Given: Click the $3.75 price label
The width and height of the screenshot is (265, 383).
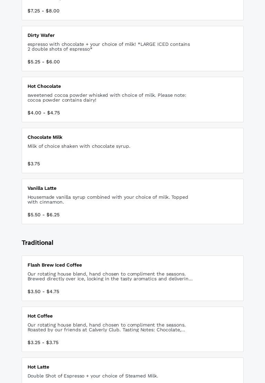Looking at the screenshot, I should pyautogui.click(x=34, y=164).
